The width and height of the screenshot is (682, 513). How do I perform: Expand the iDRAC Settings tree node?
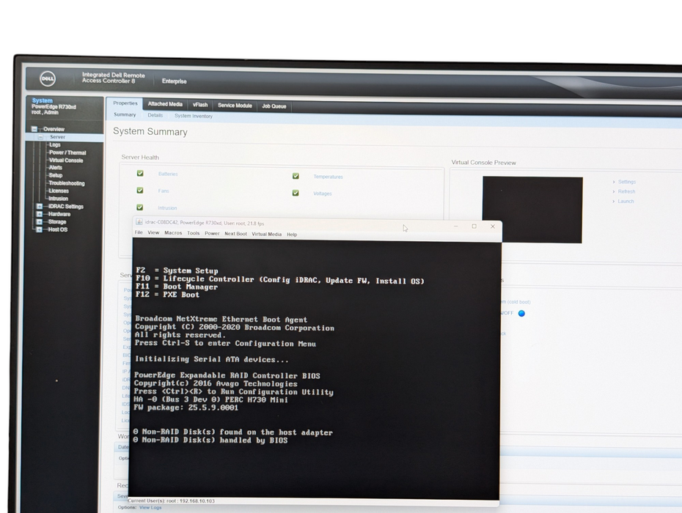pos(40,207)
